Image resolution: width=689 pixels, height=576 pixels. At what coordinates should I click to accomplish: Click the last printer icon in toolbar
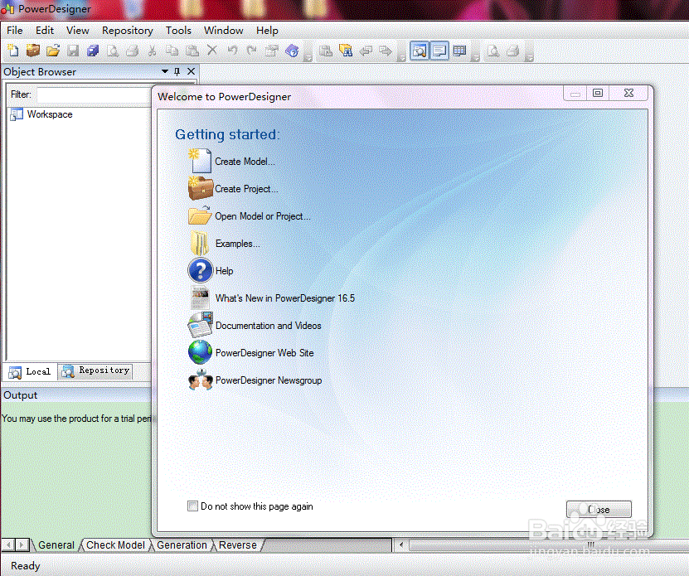pyautogui.click(x=512, y=51)
